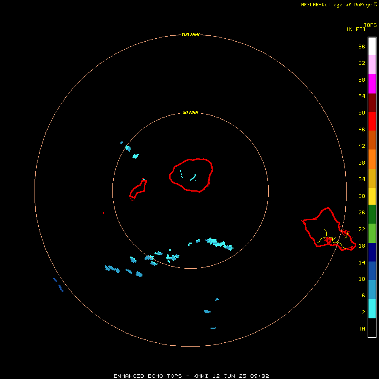Click the medium blue 10-14 kft swatch

click(x=372, y=271)
